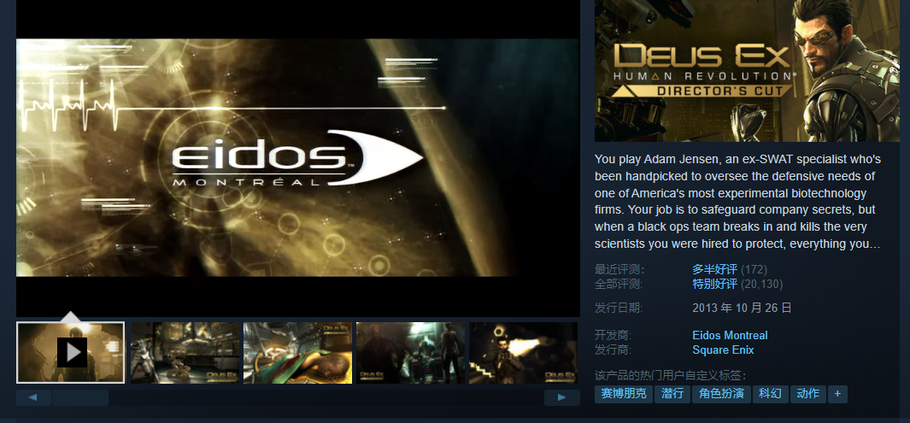This screenshot has height=423, width=910.
Task: Browse the 潜行 tag
Action: point(672,394)
